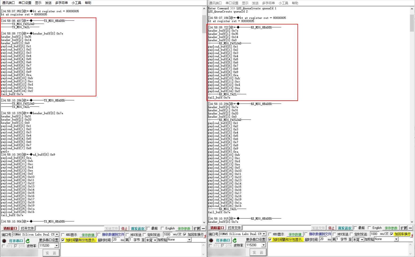
Task: Check the English checkbox in left window
Action: (x=163, y=229)
